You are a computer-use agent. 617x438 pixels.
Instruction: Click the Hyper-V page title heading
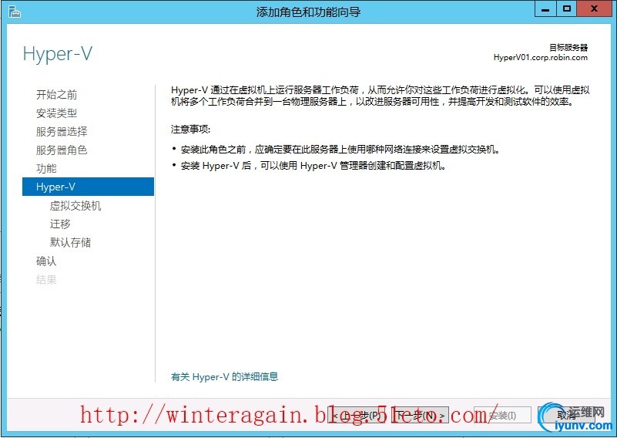pyautogui.click(x=58, y=53)
